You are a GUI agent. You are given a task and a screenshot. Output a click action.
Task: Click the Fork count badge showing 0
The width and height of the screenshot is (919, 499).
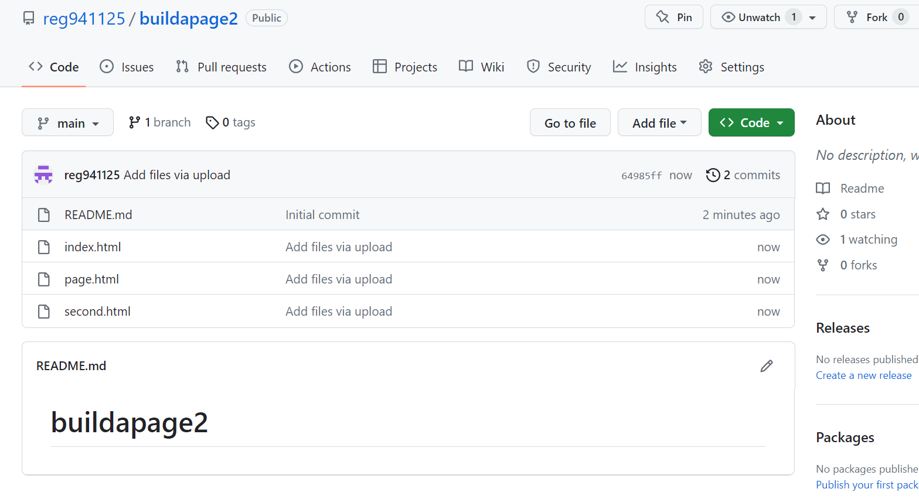click(x=901, y=17)
